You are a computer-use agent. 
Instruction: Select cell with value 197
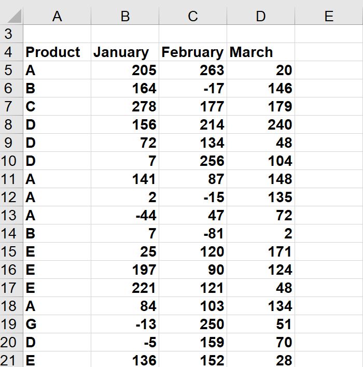[x=125, y=270]
